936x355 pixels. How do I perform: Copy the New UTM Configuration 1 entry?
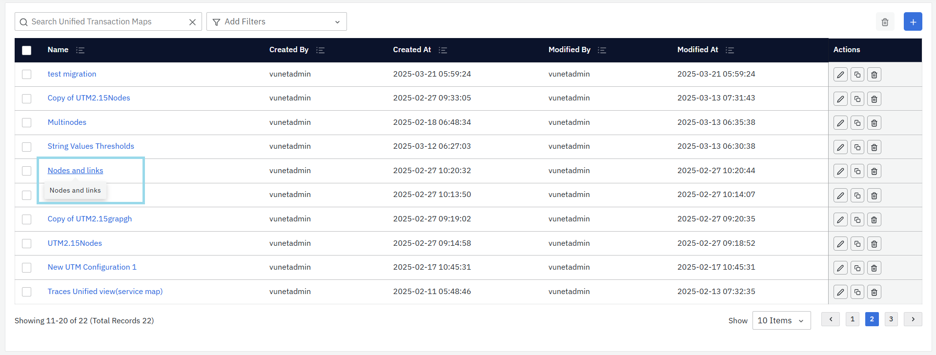(857, 268)
